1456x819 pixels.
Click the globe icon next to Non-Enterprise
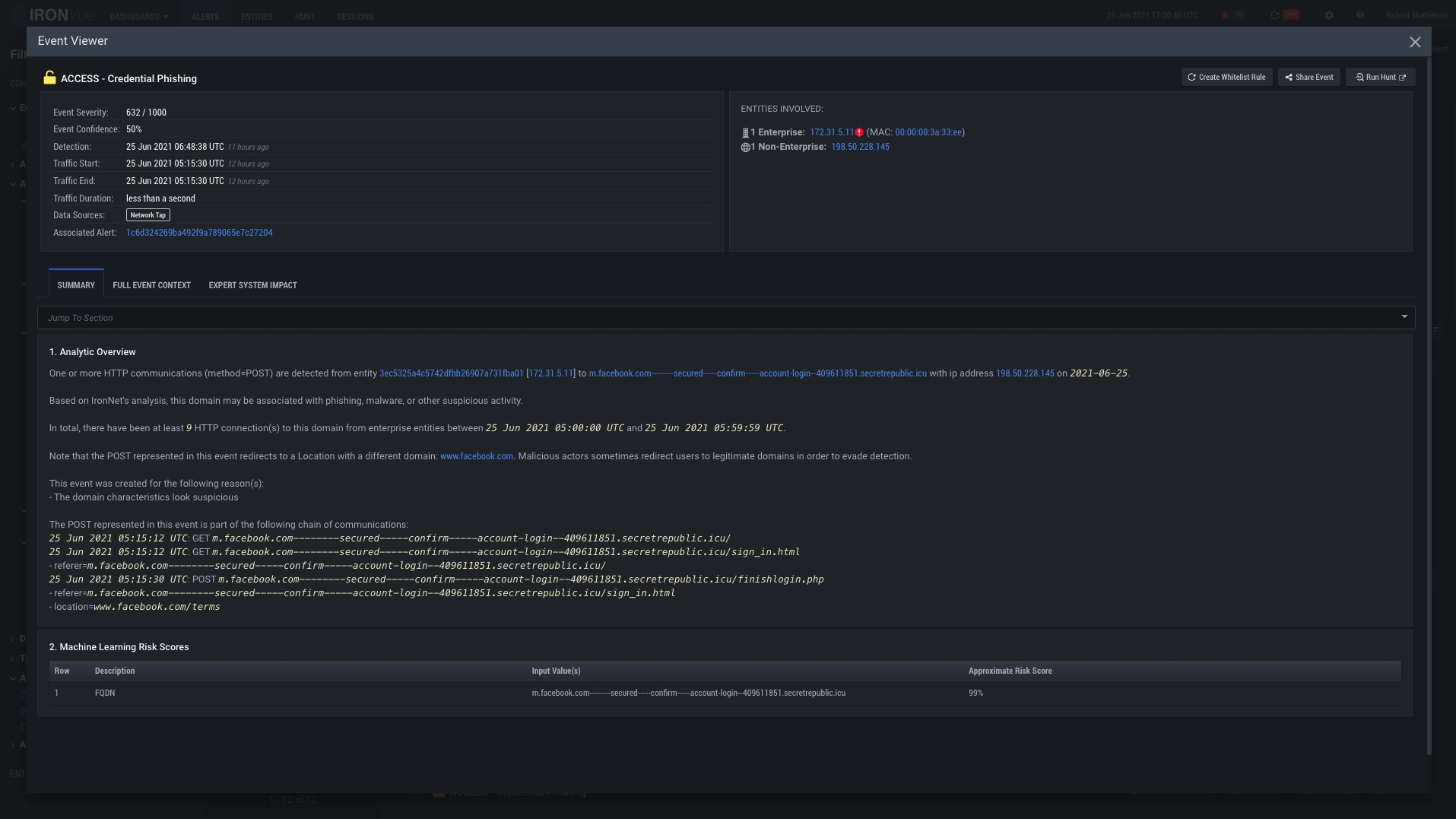pos(746,148)
